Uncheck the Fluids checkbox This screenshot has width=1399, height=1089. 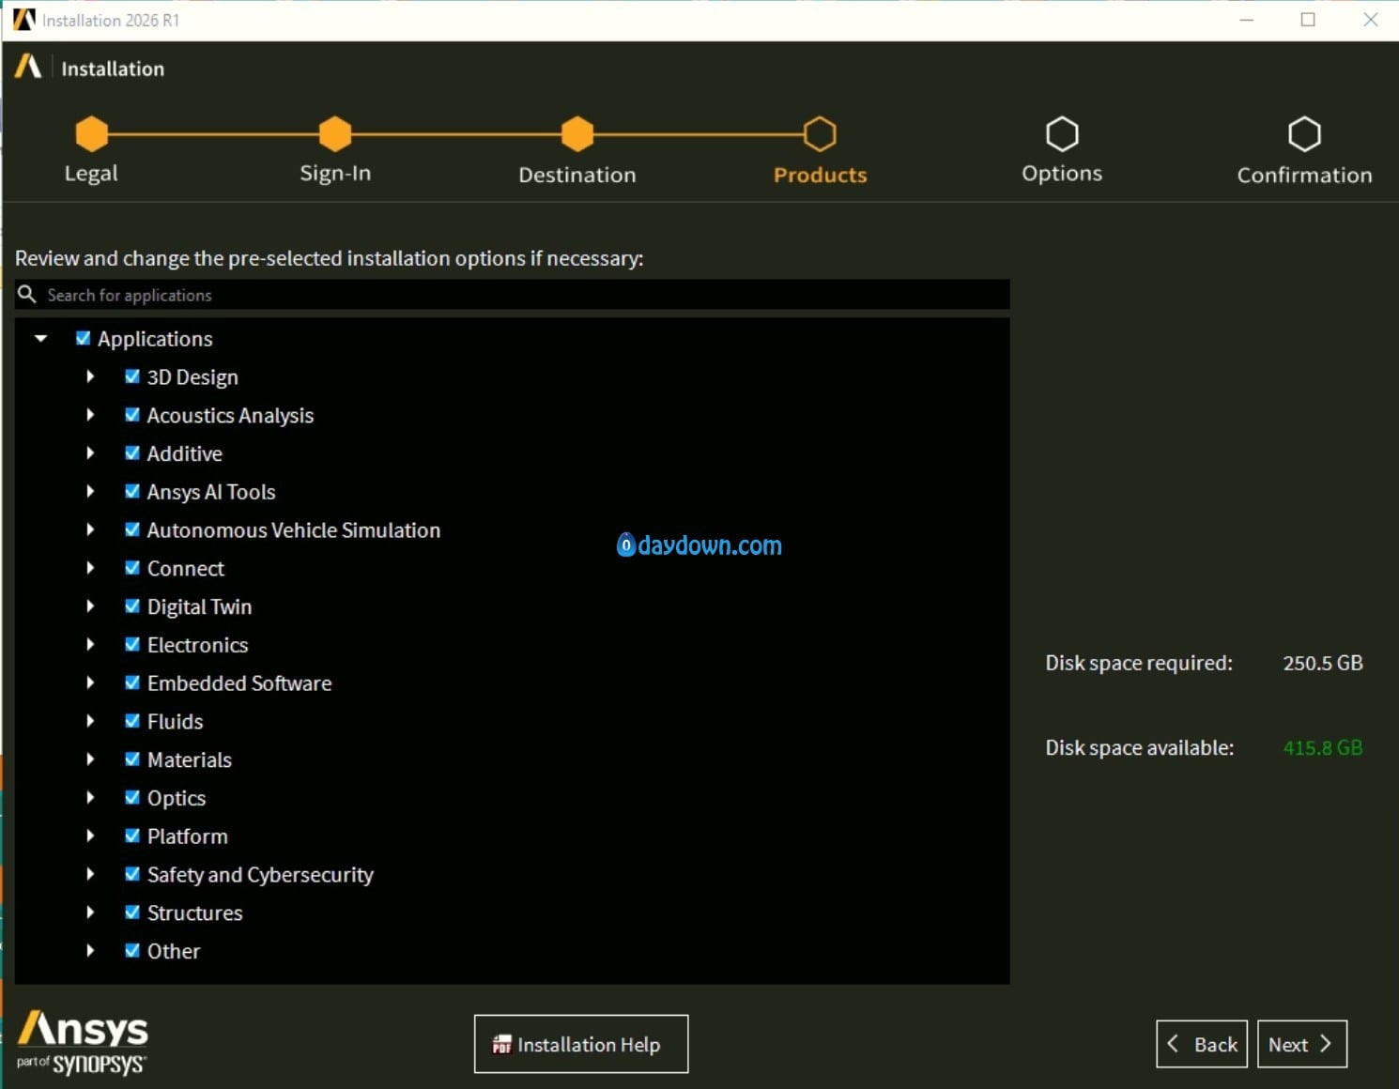[132, 721]
